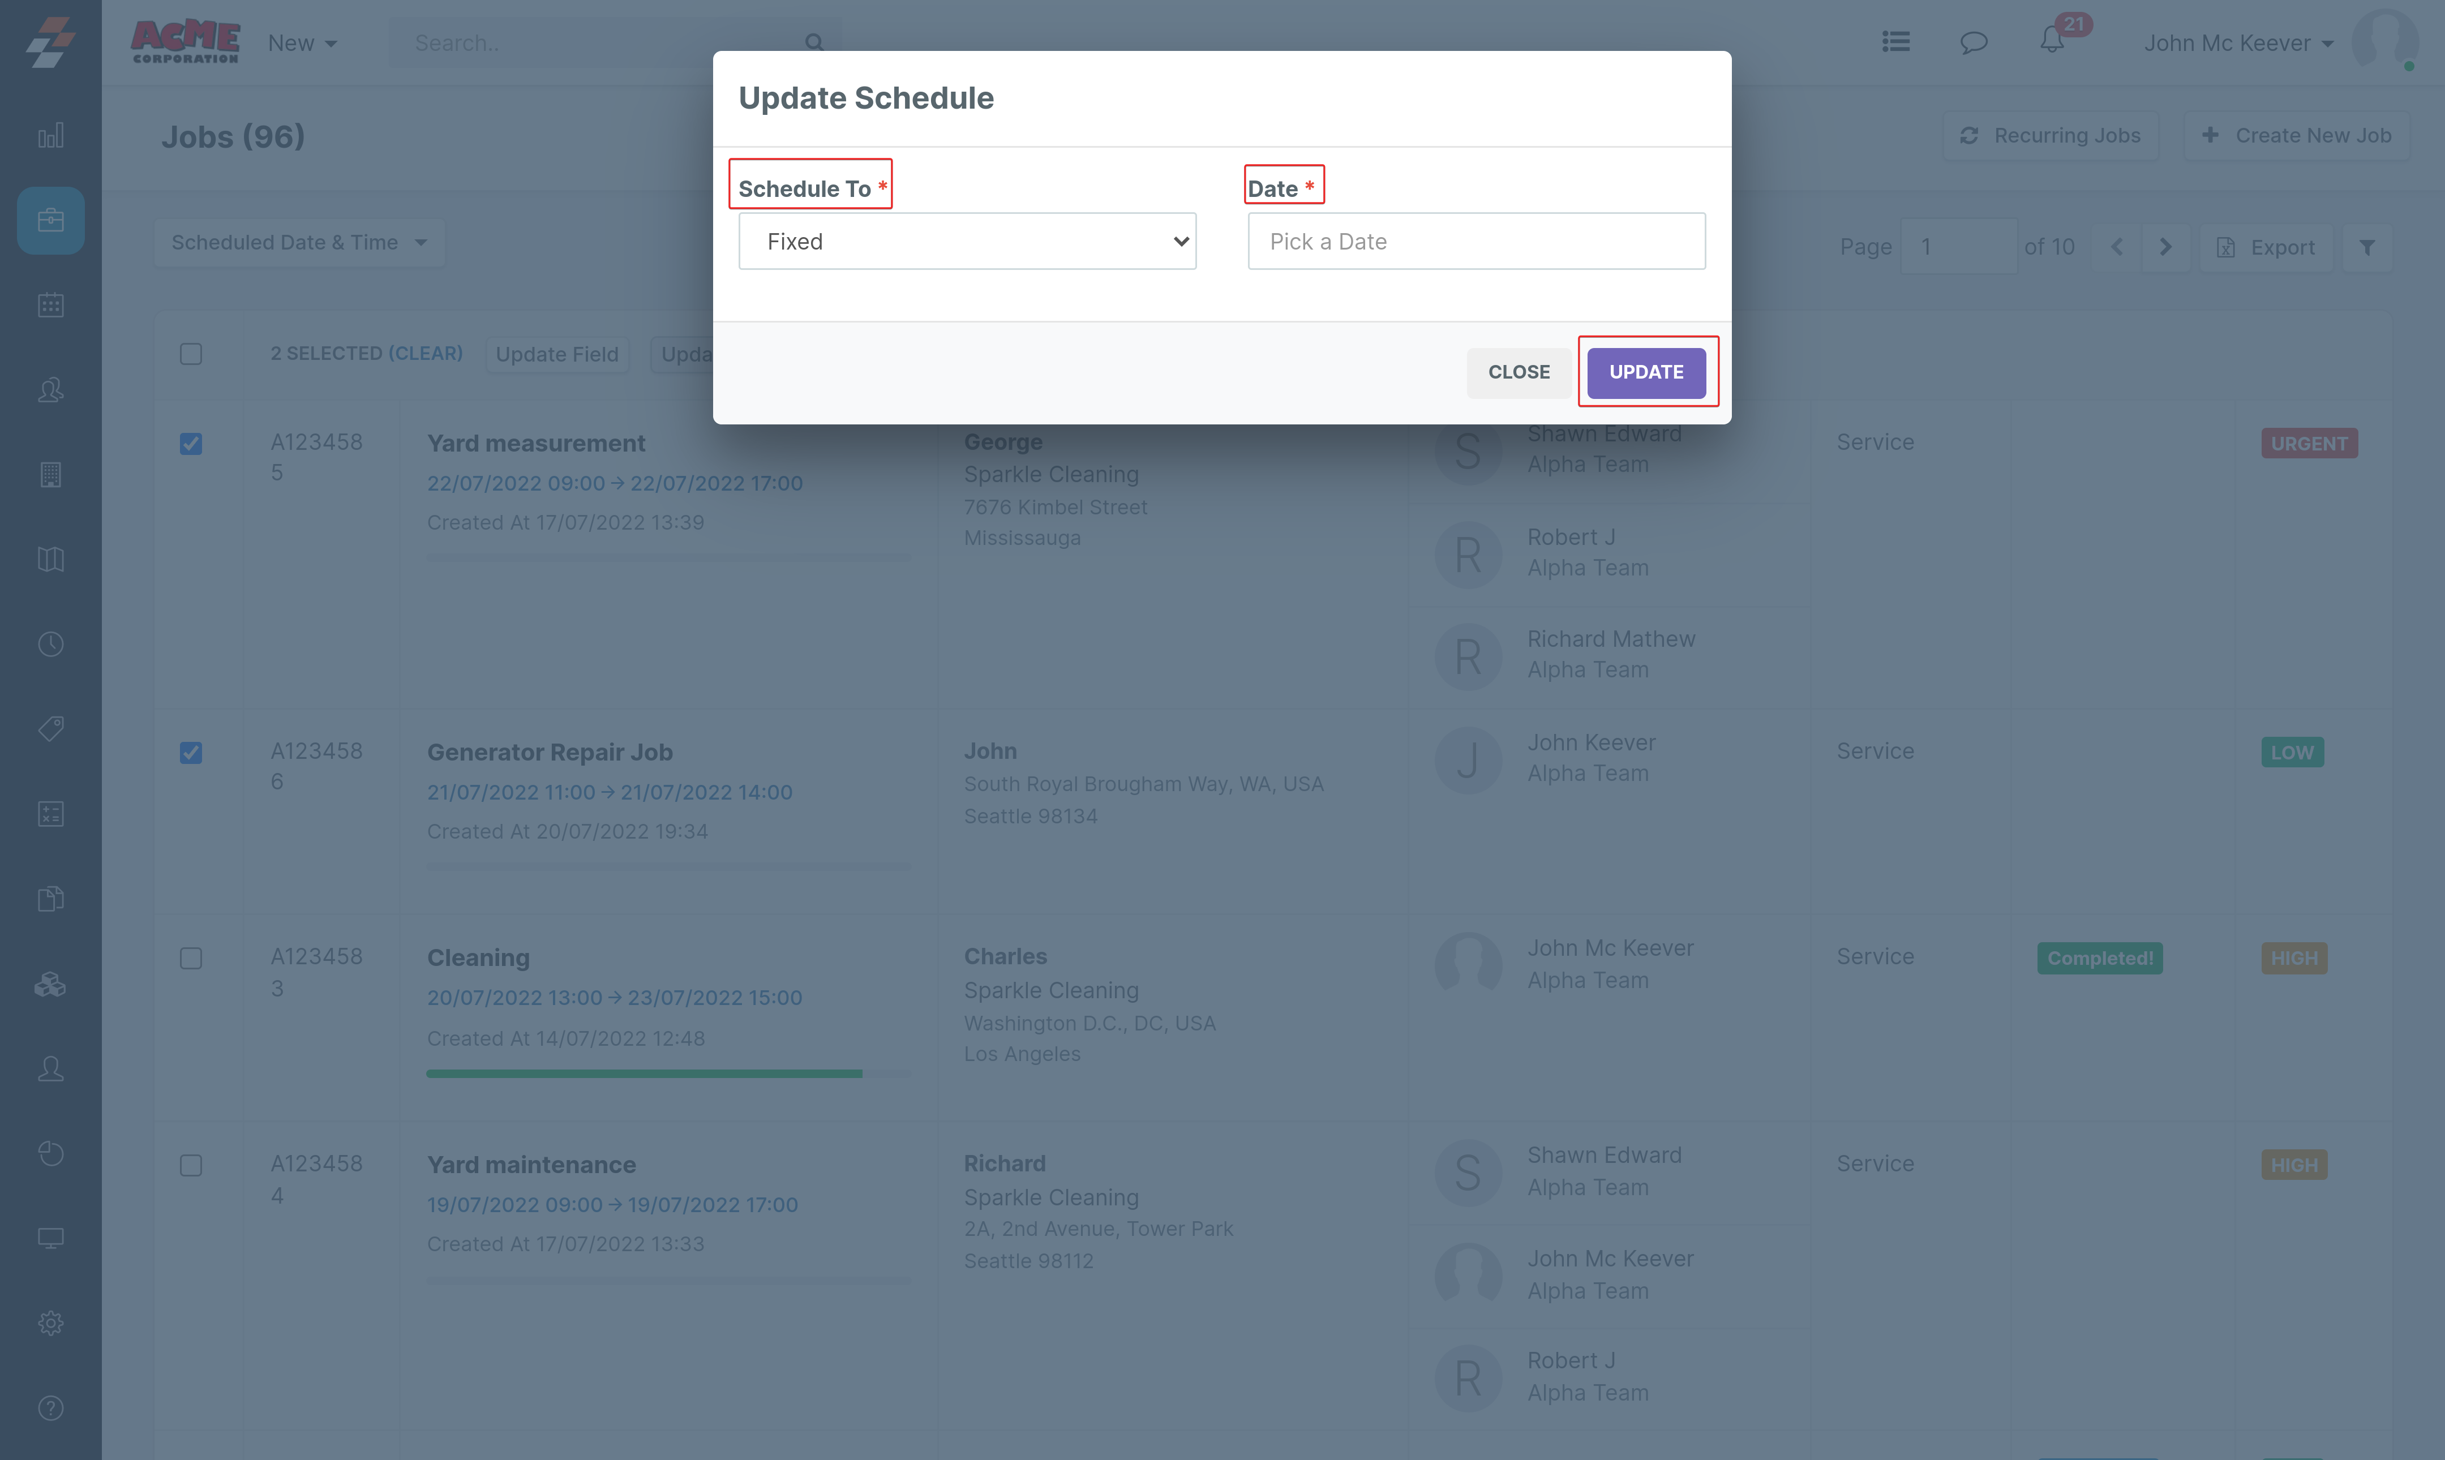Open the chat messages icon

tap(1973, 42)
